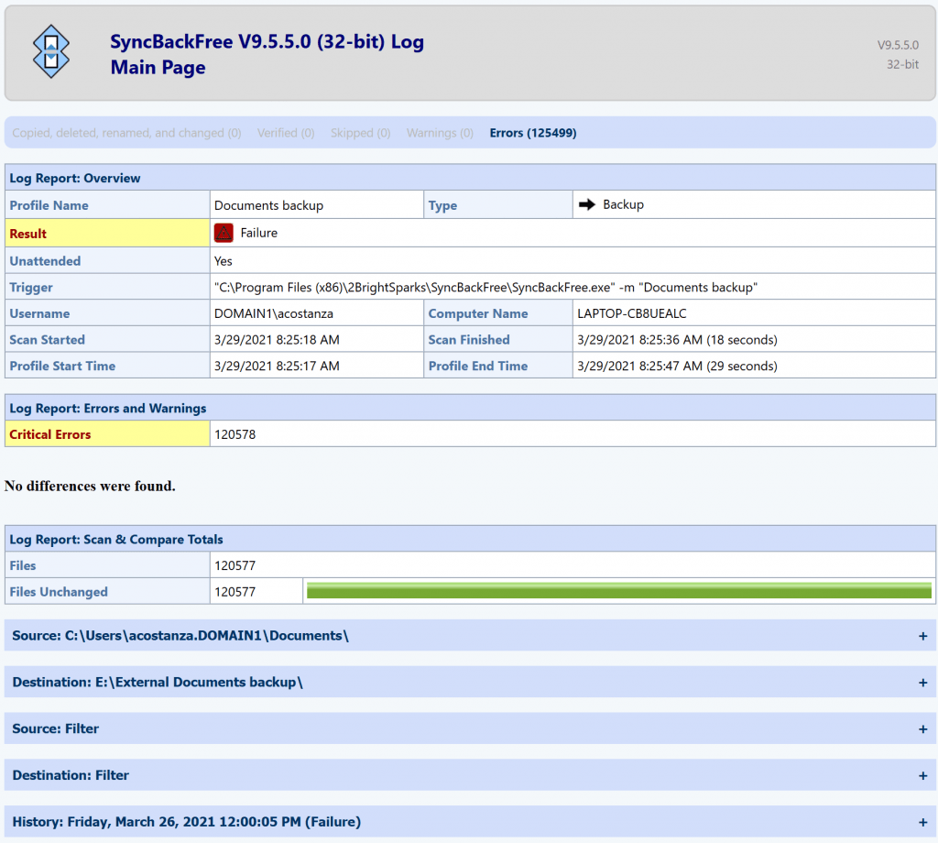Click the Computer Name label

pos(478,313)
